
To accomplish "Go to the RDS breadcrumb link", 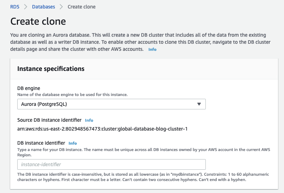I will pyautogui.click(x=15, y=7).
